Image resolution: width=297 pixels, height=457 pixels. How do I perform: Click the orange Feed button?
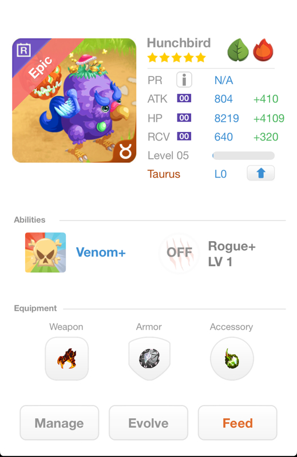[237, 423]
